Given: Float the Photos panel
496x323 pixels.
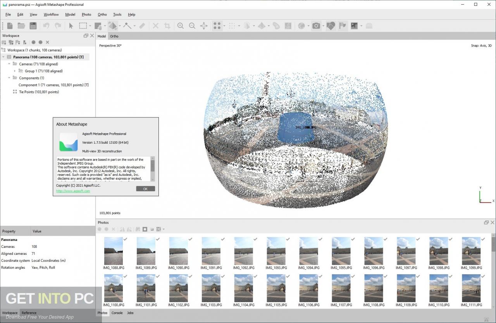Looking at the screenshot, I should point(486,222).
